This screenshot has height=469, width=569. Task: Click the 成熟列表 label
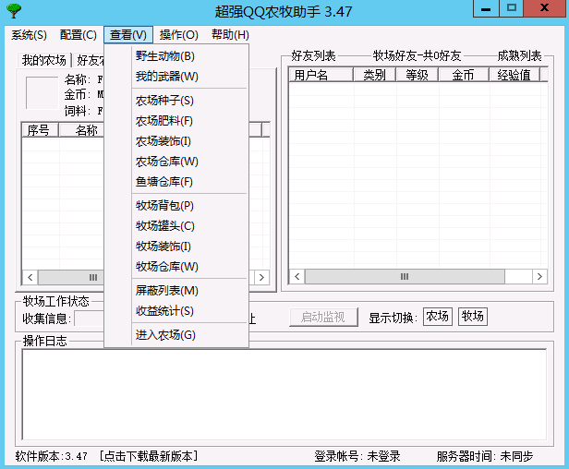(519, 56)
